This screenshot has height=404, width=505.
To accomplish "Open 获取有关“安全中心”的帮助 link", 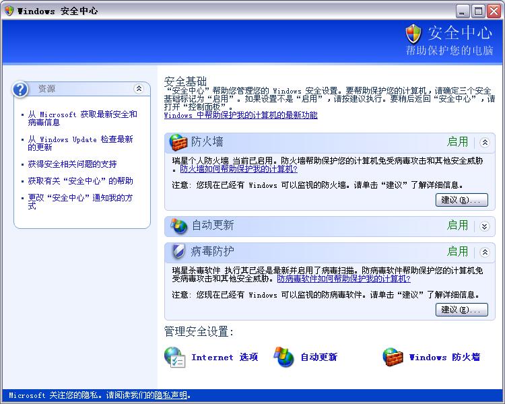I will click(81, 180).
